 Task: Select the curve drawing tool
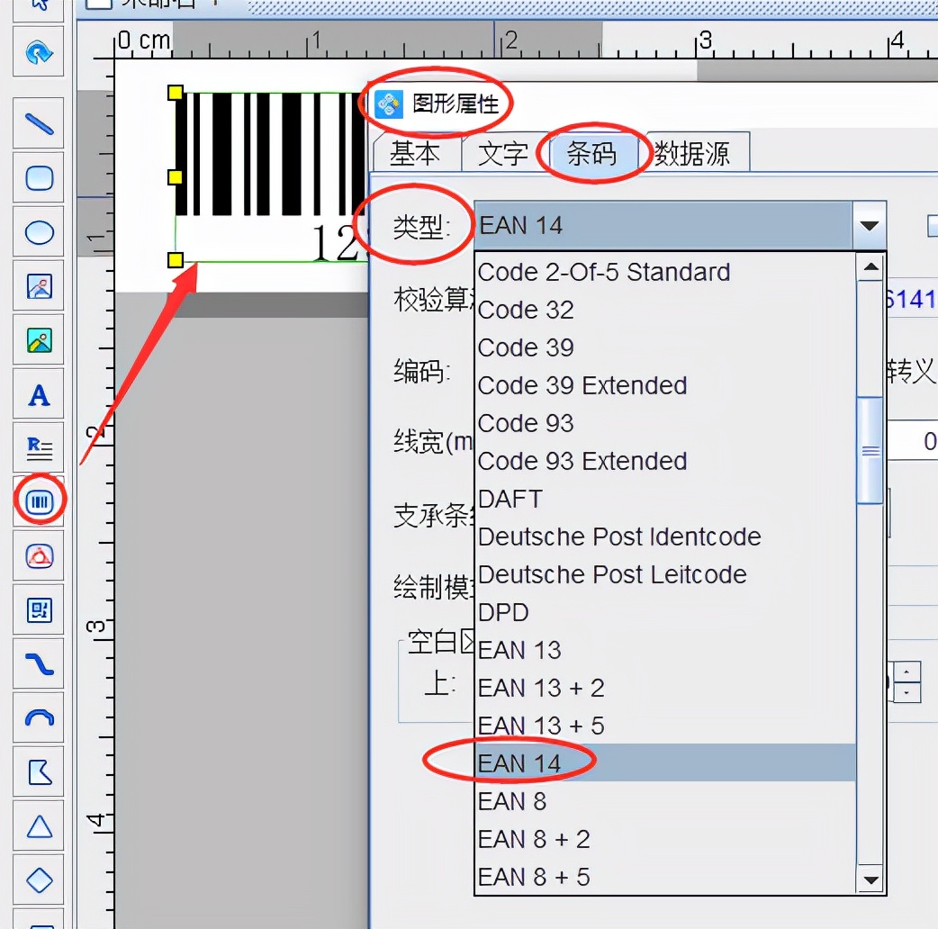[x=38, y=664]
